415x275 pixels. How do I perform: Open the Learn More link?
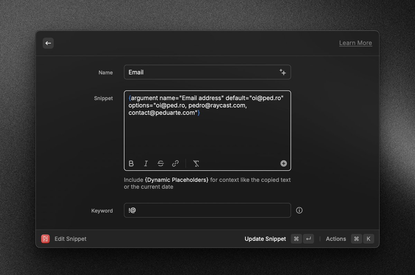pyautogui.click(x=356, y=43)
